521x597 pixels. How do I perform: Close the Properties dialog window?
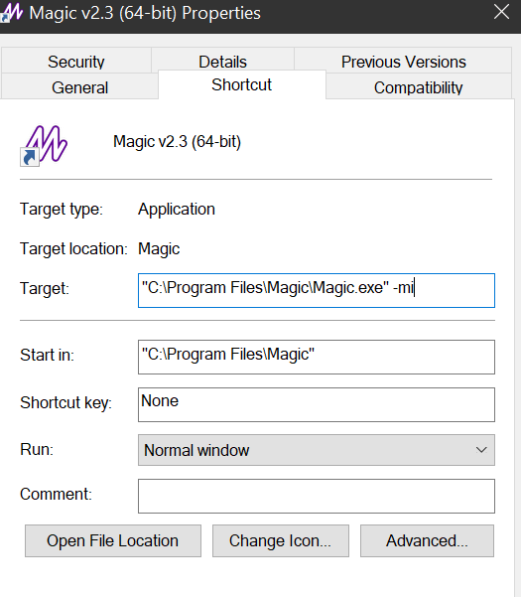501,12
